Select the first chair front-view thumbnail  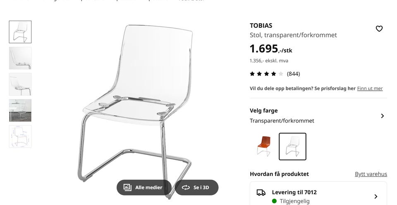20,32
